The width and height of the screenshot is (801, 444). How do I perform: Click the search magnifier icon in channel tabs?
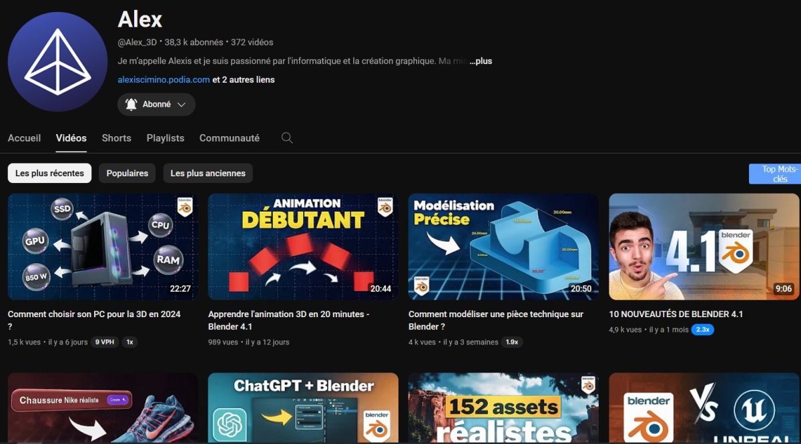tap(287, 138)
